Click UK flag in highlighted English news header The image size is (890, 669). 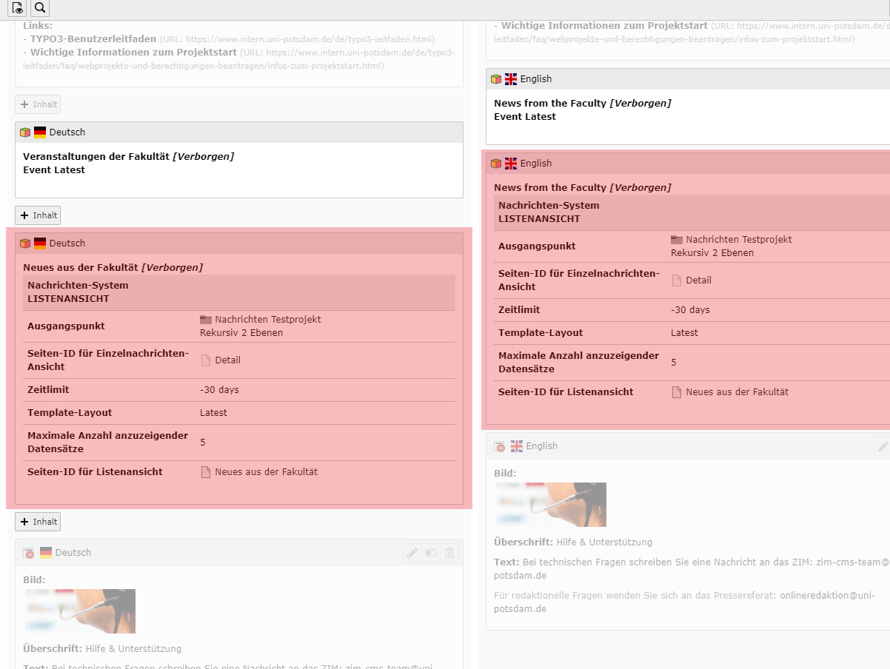click(511, 164)
